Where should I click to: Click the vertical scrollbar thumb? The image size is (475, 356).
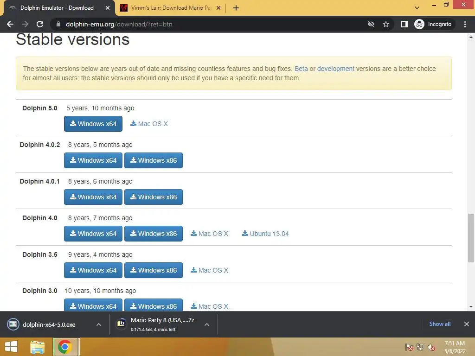471,238
